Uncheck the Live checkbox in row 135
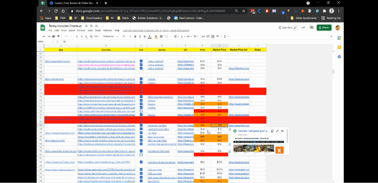Viewport: 378px width, 183px height. point(141,61)
